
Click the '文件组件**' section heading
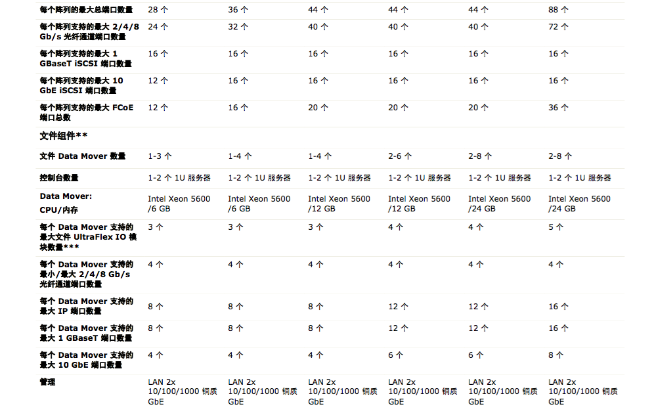pyautogui.click(x=64, y=135)
